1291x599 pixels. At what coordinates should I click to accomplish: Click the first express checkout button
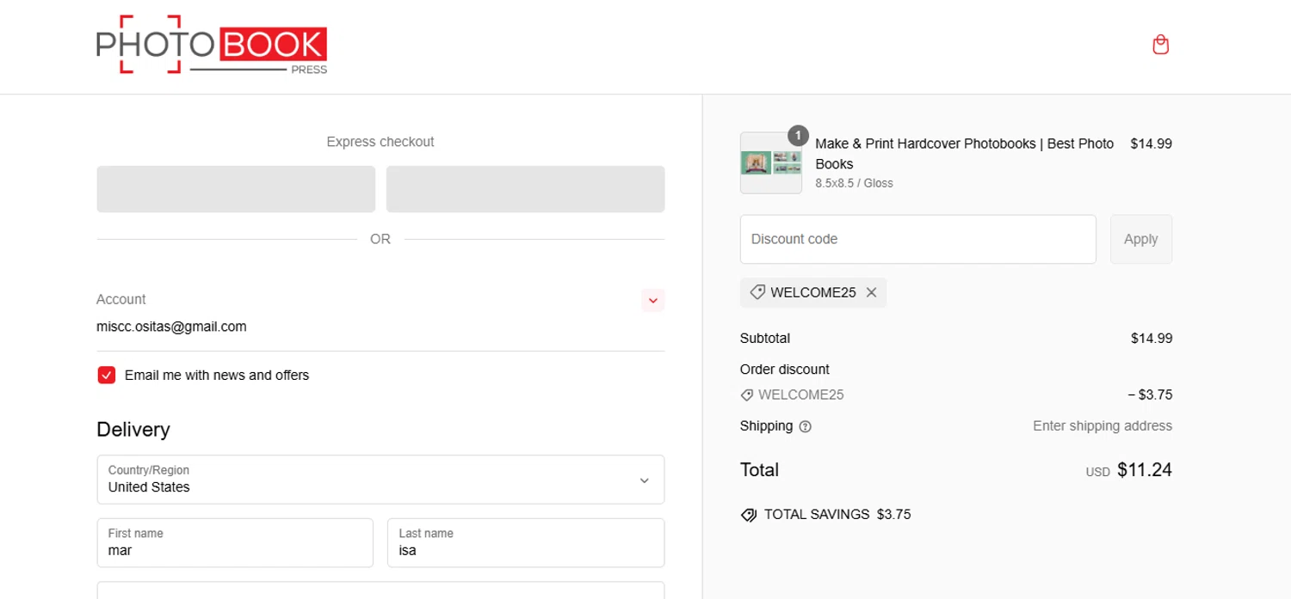point(236,189)
